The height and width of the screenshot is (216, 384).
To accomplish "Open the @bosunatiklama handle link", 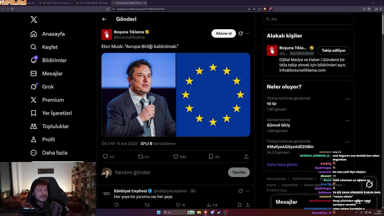I will (129, 37).
